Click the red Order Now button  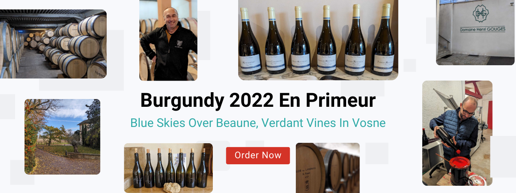point(258,155)
